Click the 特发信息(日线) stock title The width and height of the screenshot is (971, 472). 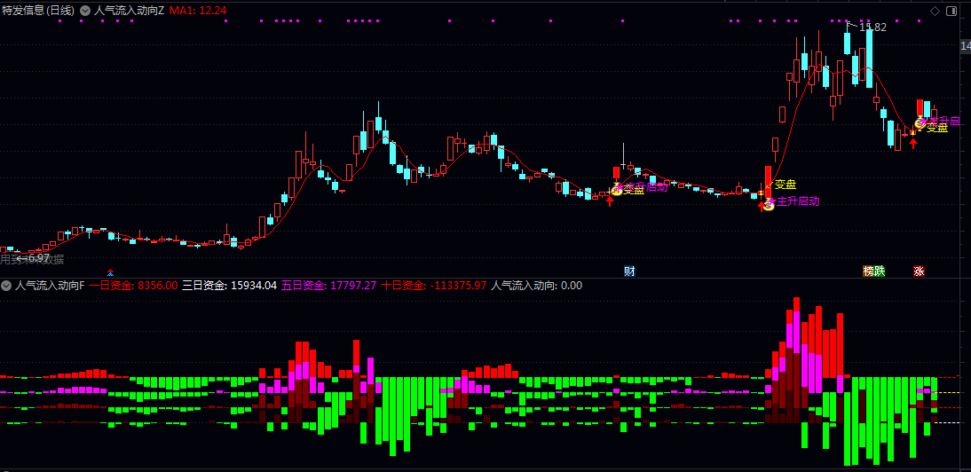[x=38, y=11]
